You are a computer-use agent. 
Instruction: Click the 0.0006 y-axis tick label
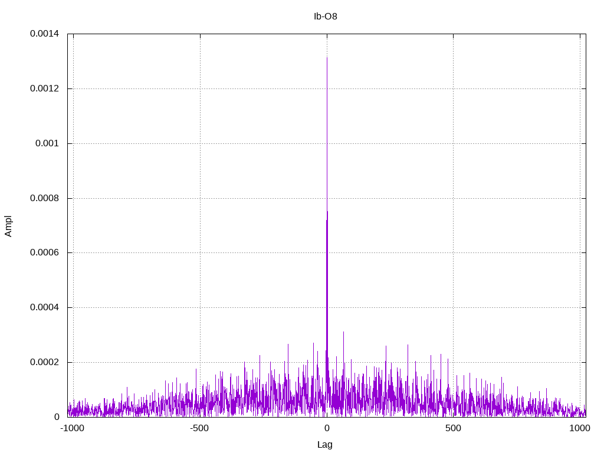45,252
